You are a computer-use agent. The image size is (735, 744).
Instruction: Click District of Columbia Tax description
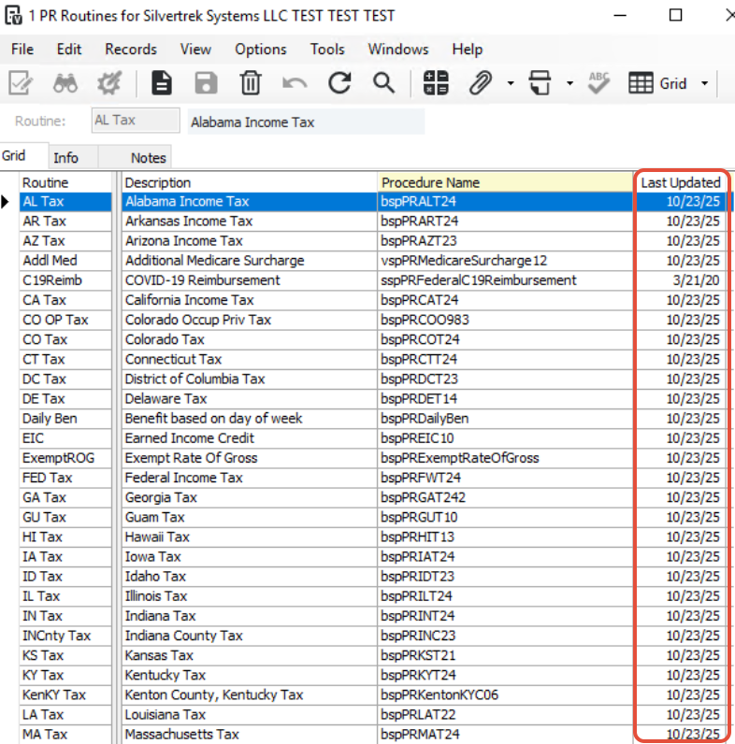250,379
